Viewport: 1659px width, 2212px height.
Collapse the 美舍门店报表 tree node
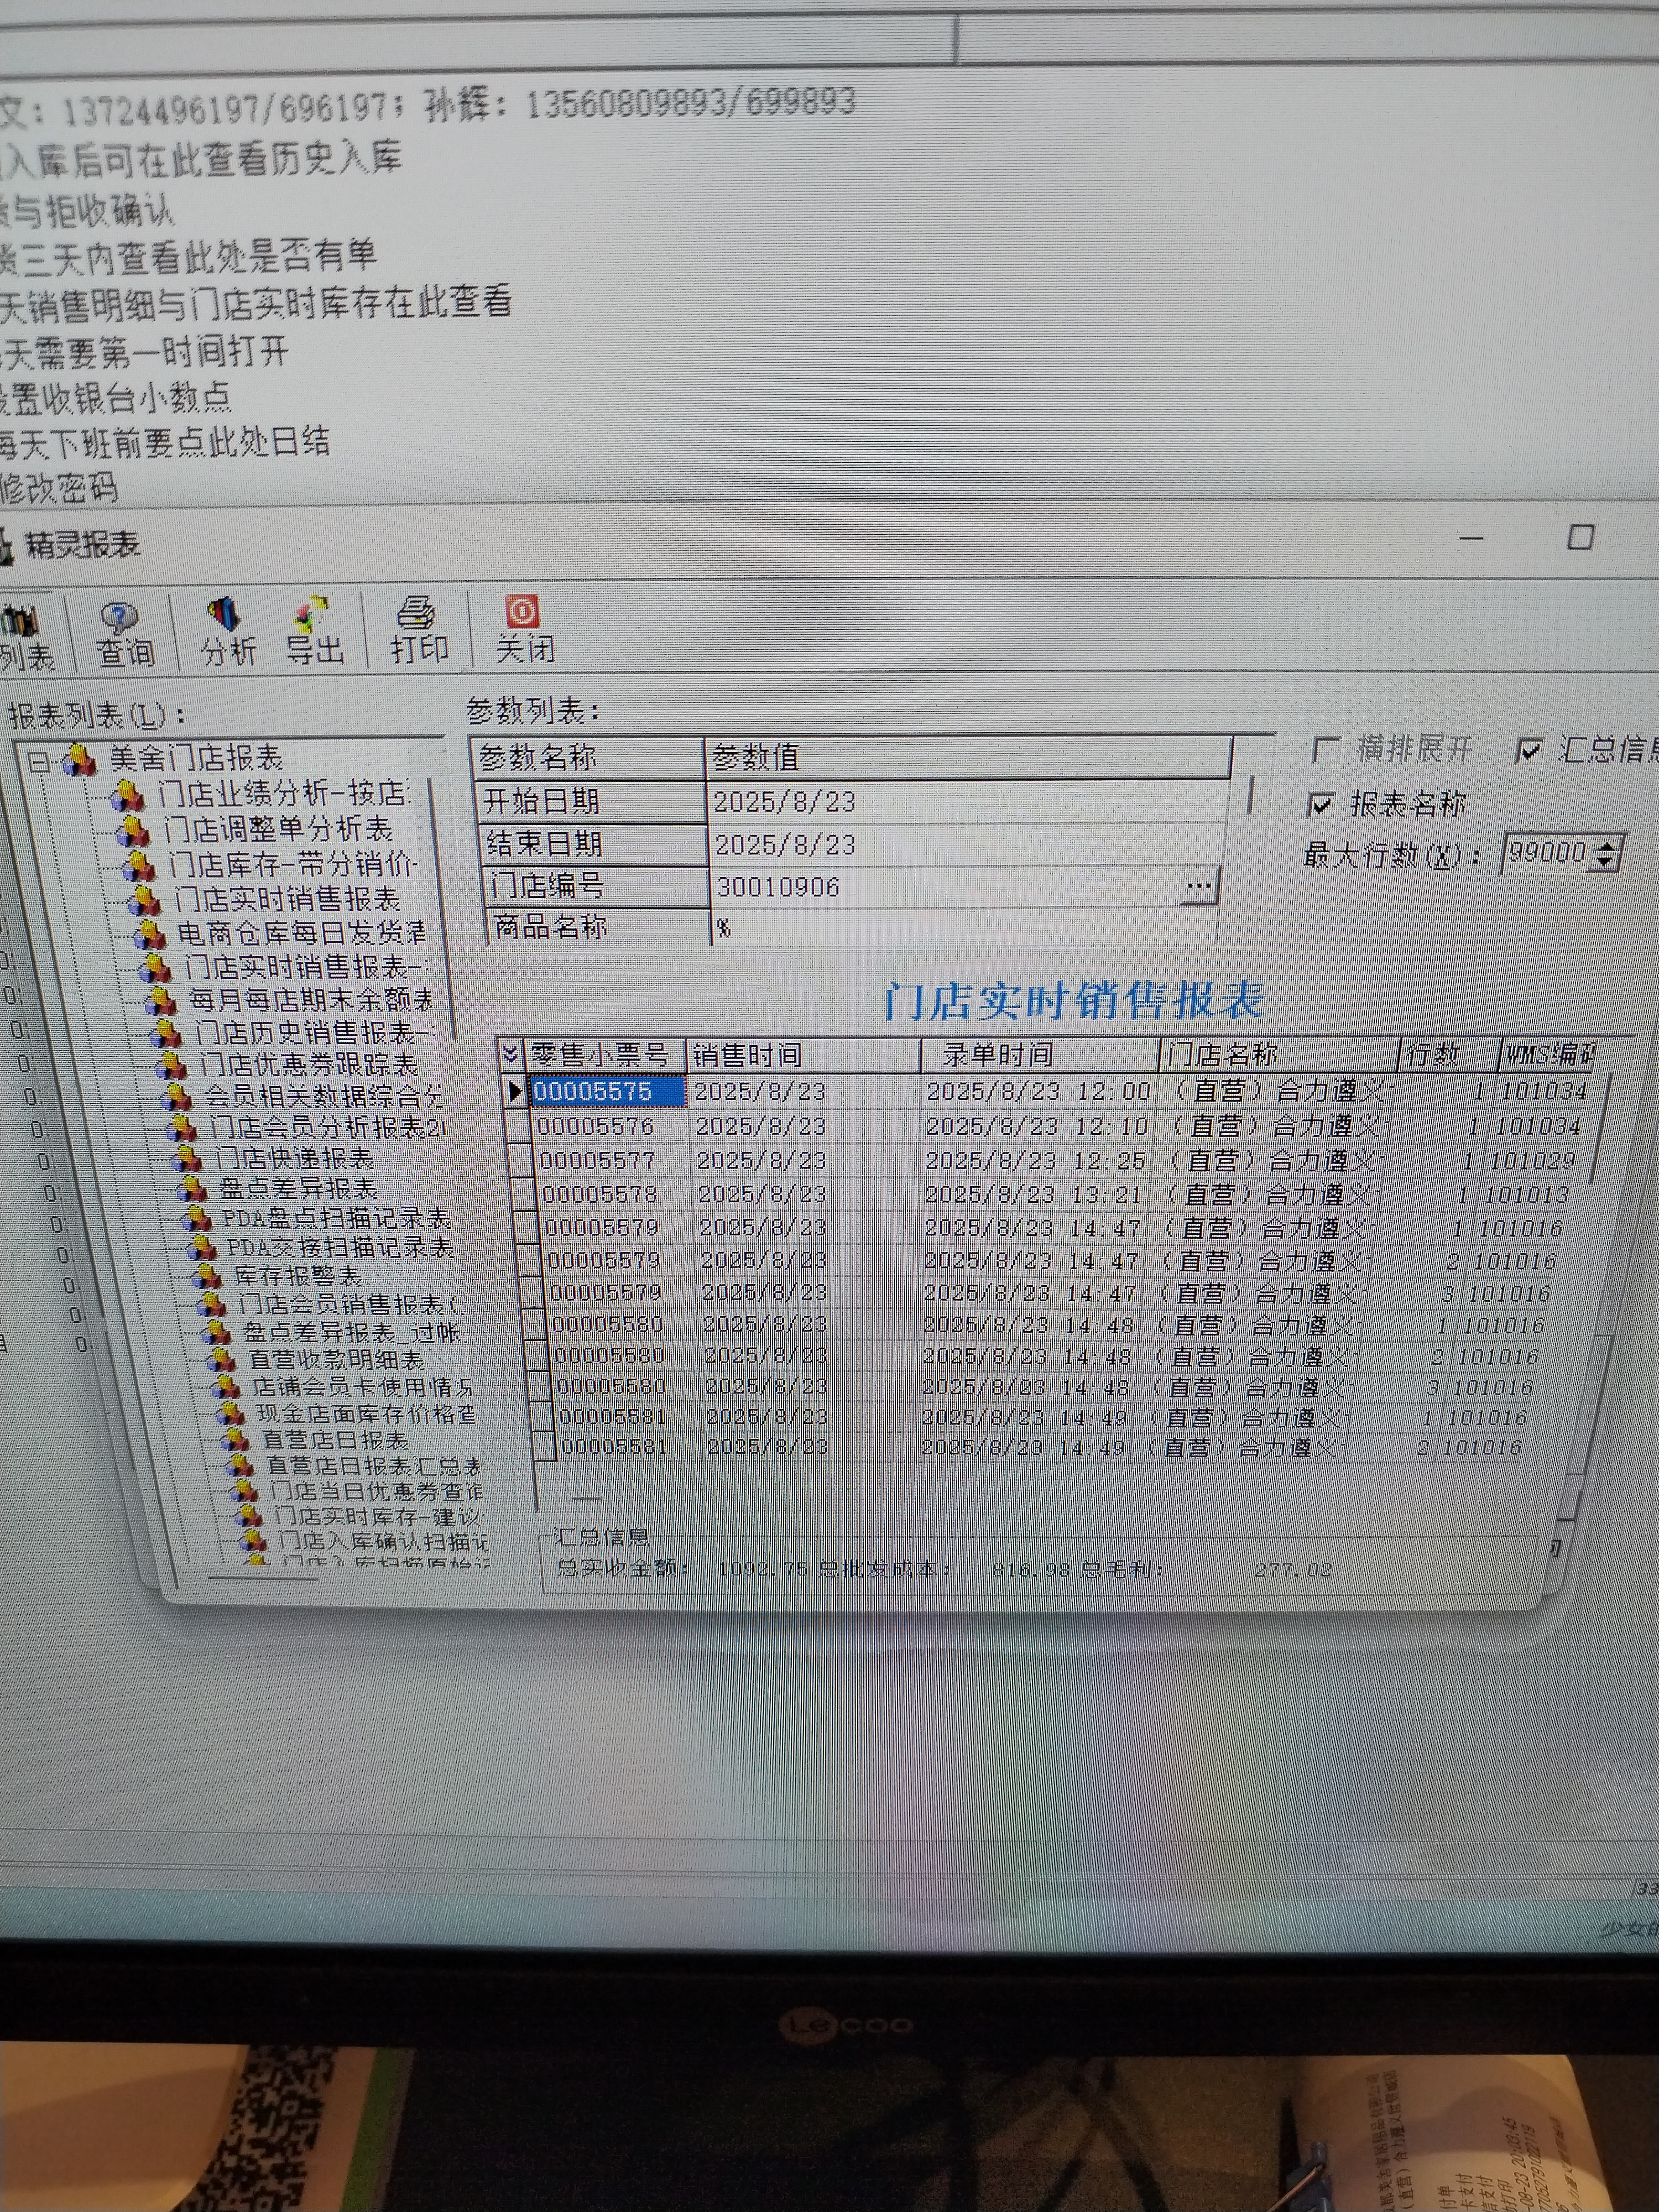pyautogui.click(x=39, y=762)
